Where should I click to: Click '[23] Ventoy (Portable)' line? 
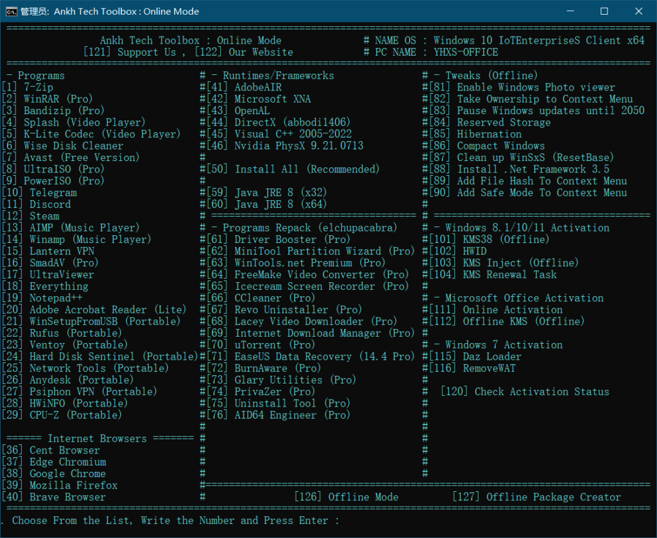click(65, 345)
